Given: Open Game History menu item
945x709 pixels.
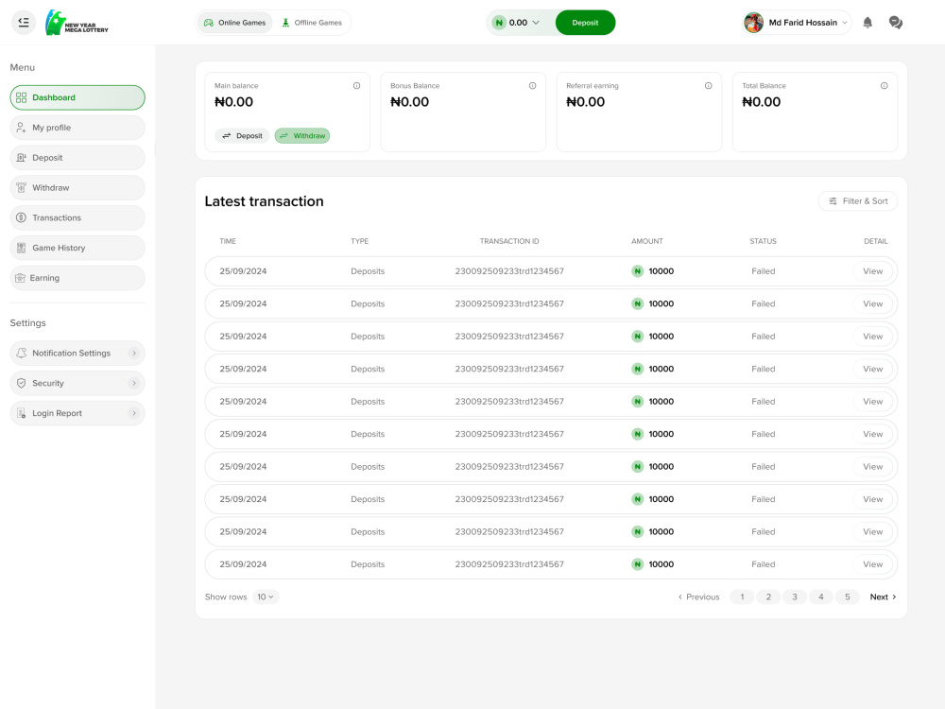Looking at the screenshot, I should tap(77, 248).
